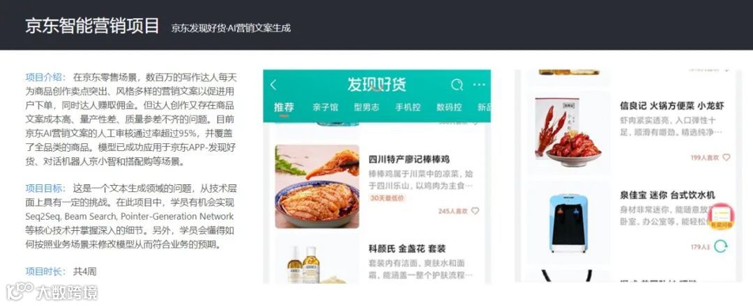This screenshot has height=306, width=753.
Task: Open the three-dot more menu
Action: [479, 85]
